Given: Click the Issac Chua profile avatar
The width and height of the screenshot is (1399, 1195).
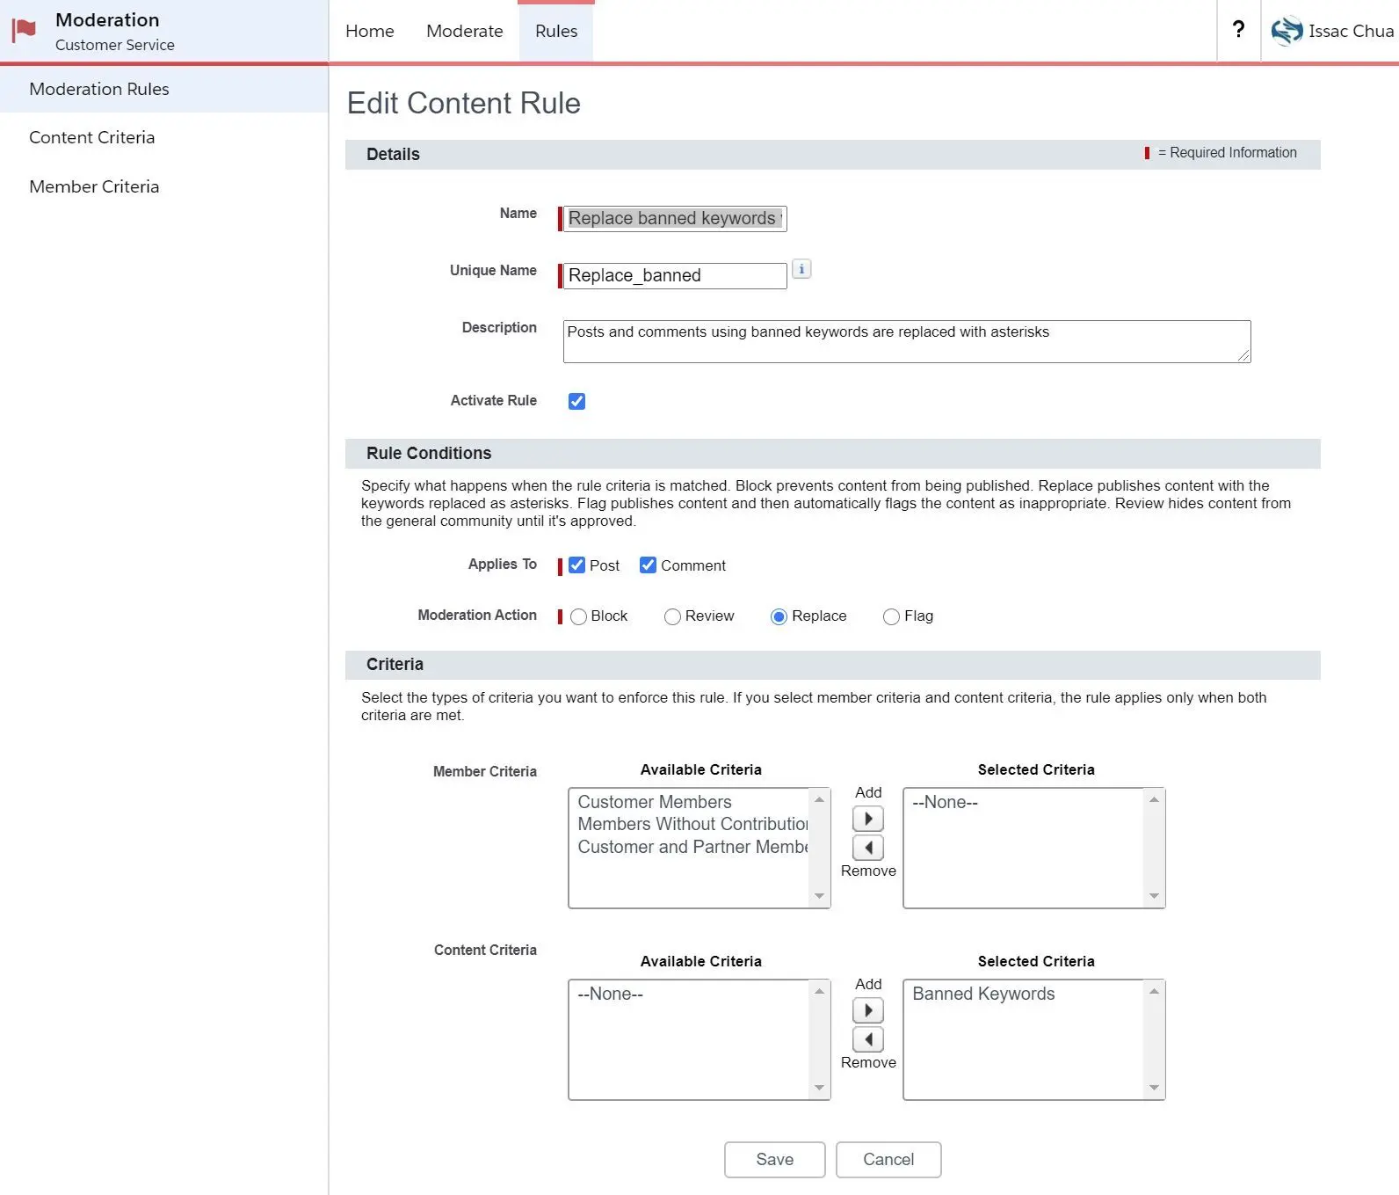Looking at the screenshot, I should coord(1287,31).
